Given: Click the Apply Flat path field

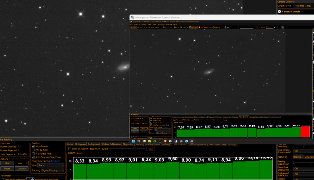Looking at the screenshot, I should 309,157.
